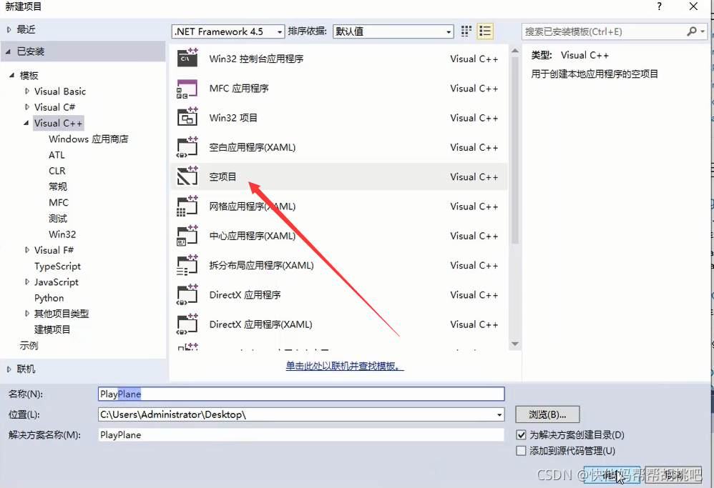Image resolution: width=714 pixels, height=488 pixels.
Task: Collapse the 已安装 section
Action: 8,51
